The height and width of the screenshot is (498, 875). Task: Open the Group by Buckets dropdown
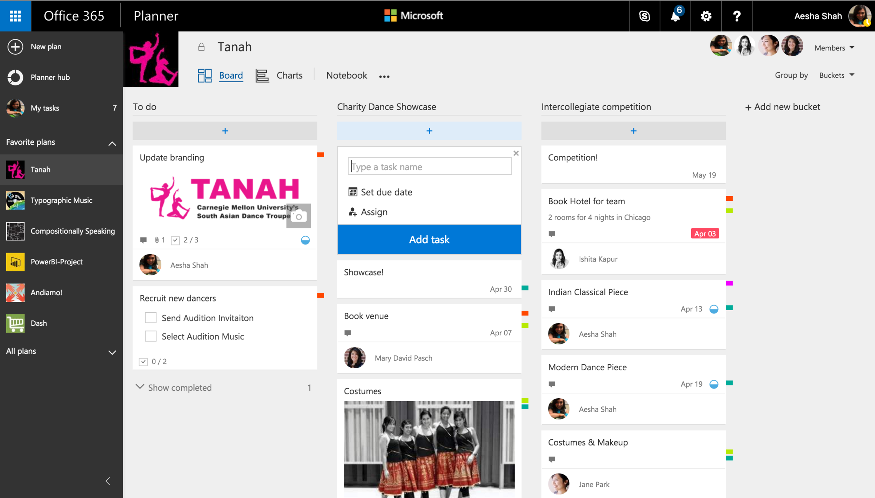coord(836,75)
